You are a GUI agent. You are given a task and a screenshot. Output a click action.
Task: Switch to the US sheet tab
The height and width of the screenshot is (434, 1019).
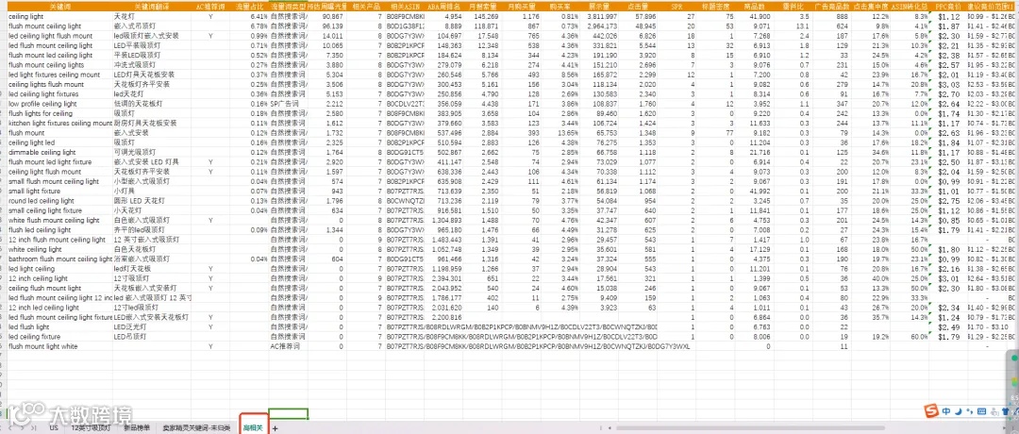tap(53, 428)
